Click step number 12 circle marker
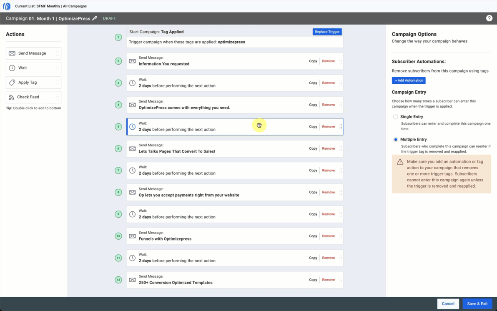This screenshot has width=497, height=311. click(x=118, y=280)
